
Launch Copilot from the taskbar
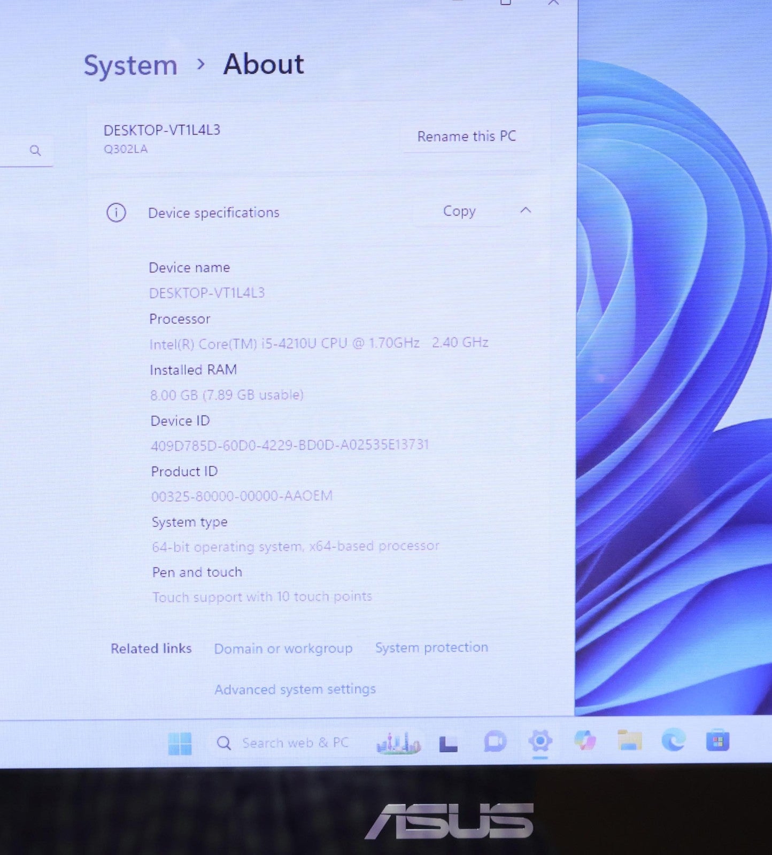coord(585,741)
